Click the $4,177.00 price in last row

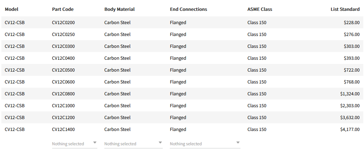[x=350, y=130]
